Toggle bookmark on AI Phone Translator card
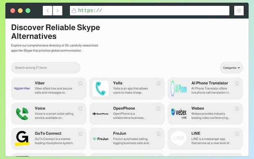The height and width of the screenshot is (159, 254). click(x=237, y=83)
